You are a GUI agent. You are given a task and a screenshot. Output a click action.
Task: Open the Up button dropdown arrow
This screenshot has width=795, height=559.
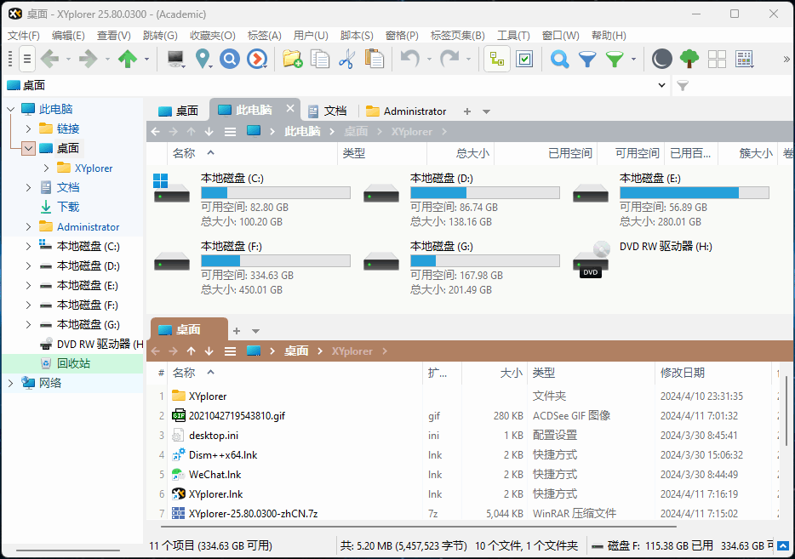click(147, 60)
